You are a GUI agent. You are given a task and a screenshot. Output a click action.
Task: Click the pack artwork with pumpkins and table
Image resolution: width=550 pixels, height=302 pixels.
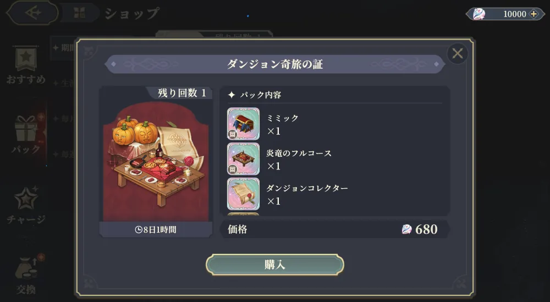click(x=156, y=161)
